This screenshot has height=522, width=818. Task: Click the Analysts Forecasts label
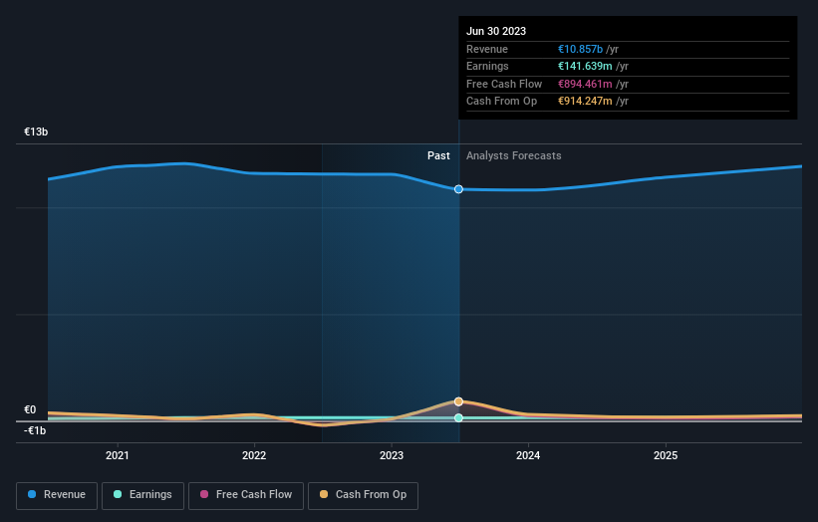(x=514, y=156)
